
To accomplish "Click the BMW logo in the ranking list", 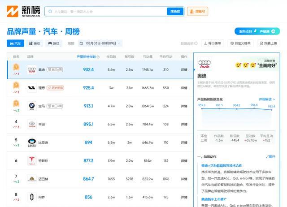I will click(x=31, y=106).
